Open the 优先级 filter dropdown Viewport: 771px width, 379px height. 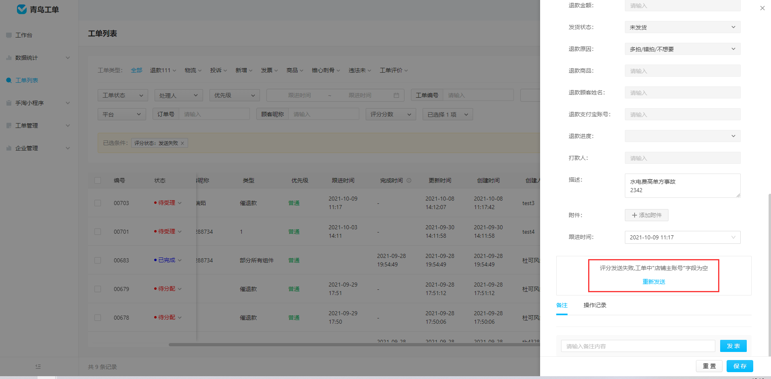tap(235, 95)
